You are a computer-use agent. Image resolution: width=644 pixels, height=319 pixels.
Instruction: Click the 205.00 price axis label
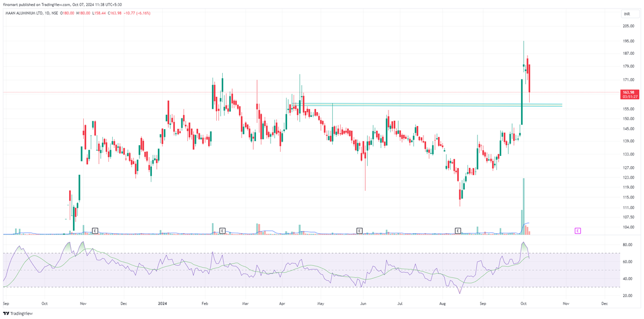pos(629,26)
